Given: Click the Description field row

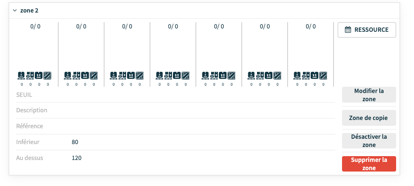Looking at the screenshot, I should (175, 110).
